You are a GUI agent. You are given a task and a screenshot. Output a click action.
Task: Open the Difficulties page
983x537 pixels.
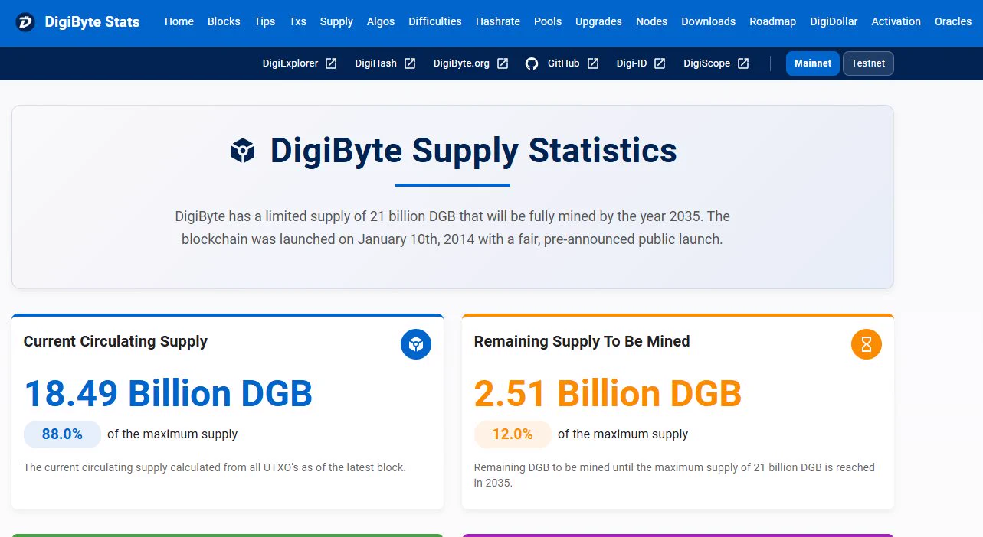(435, 22)
